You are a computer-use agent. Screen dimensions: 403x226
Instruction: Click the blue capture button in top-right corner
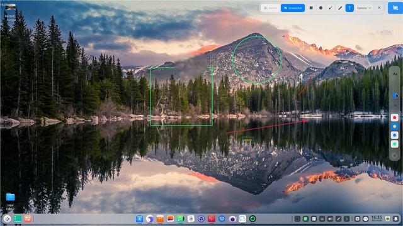(x=395, y=8)
